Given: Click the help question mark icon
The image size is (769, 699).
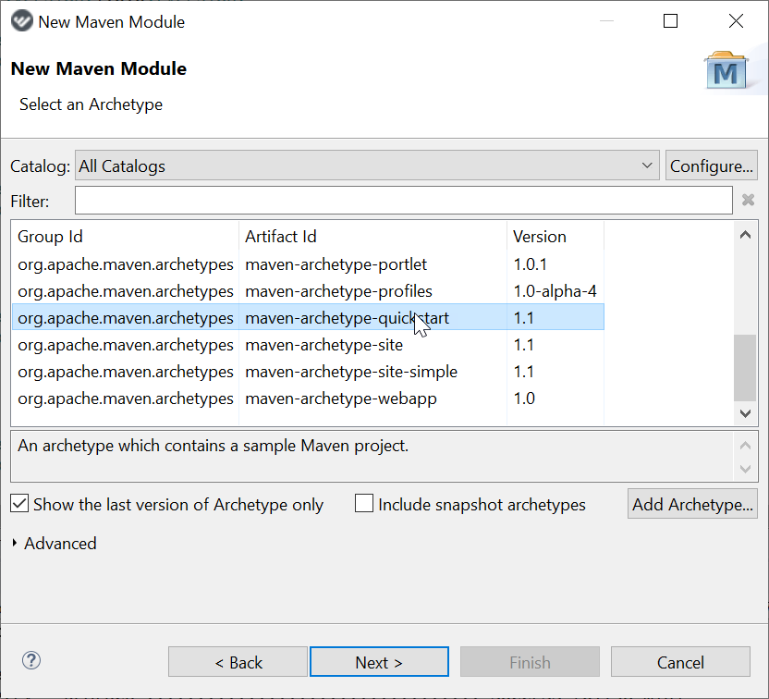Looking at the screenshot, I should (x=31, y=660).
